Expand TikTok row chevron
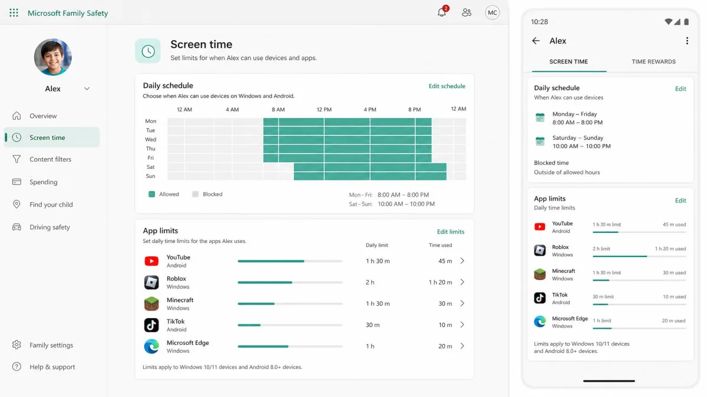The height and width of the screenshot is (397, 707). coord(462,325)
